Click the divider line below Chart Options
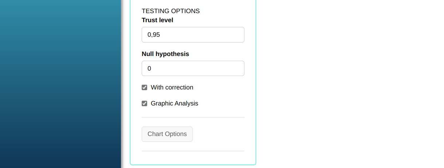Image resolution: width=444 pixels, height=168 pixels. (193, 151)
